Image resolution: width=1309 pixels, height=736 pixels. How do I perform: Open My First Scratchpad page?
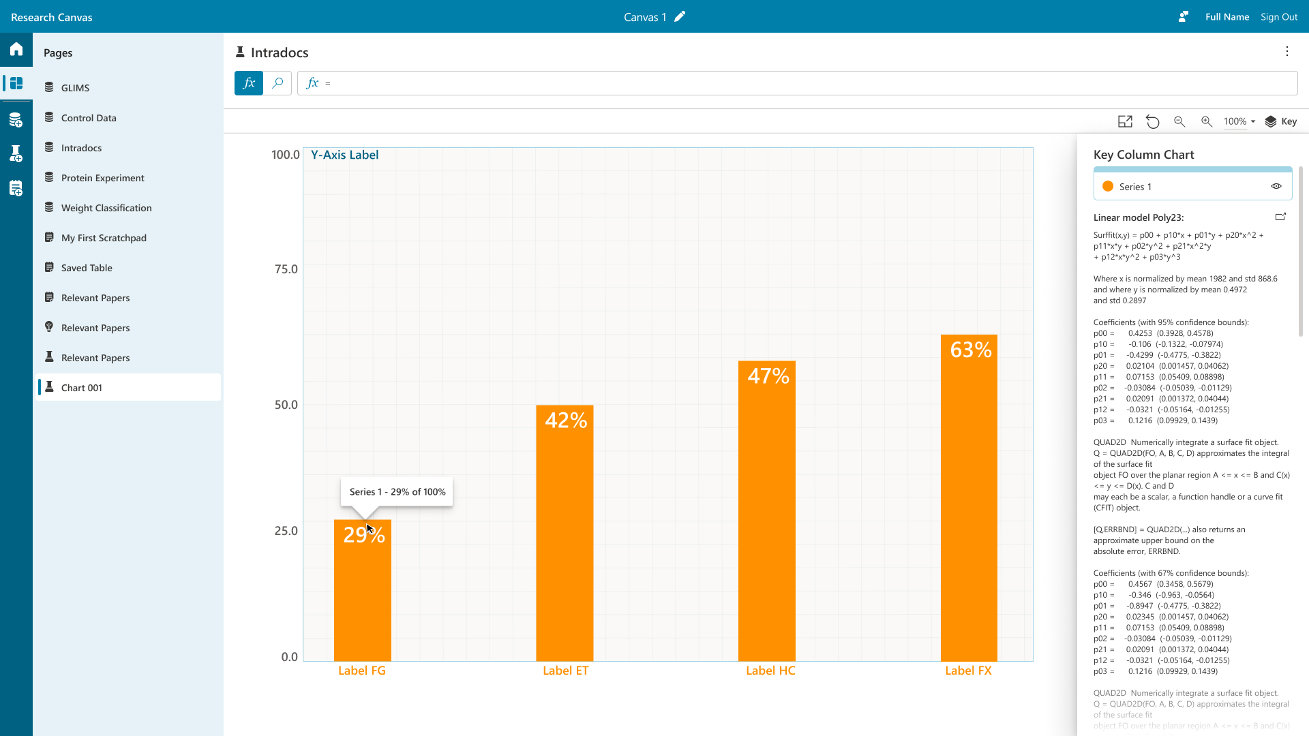click(104, 238)
